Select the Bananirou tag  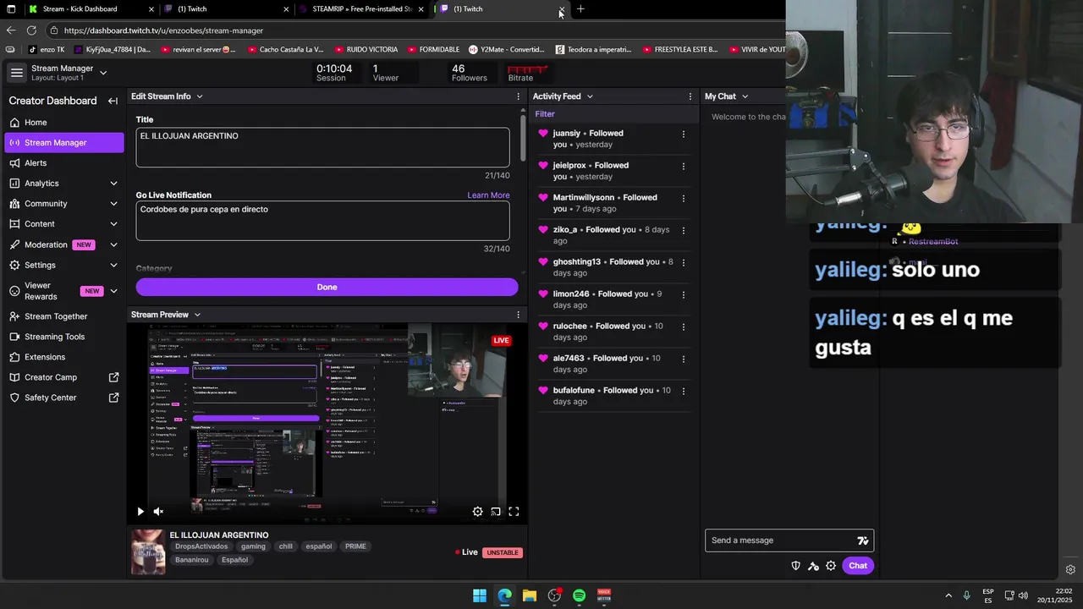click(x=192, y=560)
